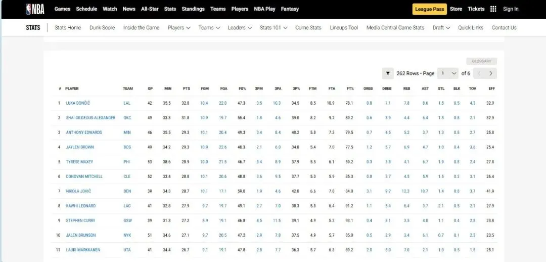The width and height of the screenshot is (546, 262).
Task: Open Nikola Jokić player link
Action: point(78,191)
